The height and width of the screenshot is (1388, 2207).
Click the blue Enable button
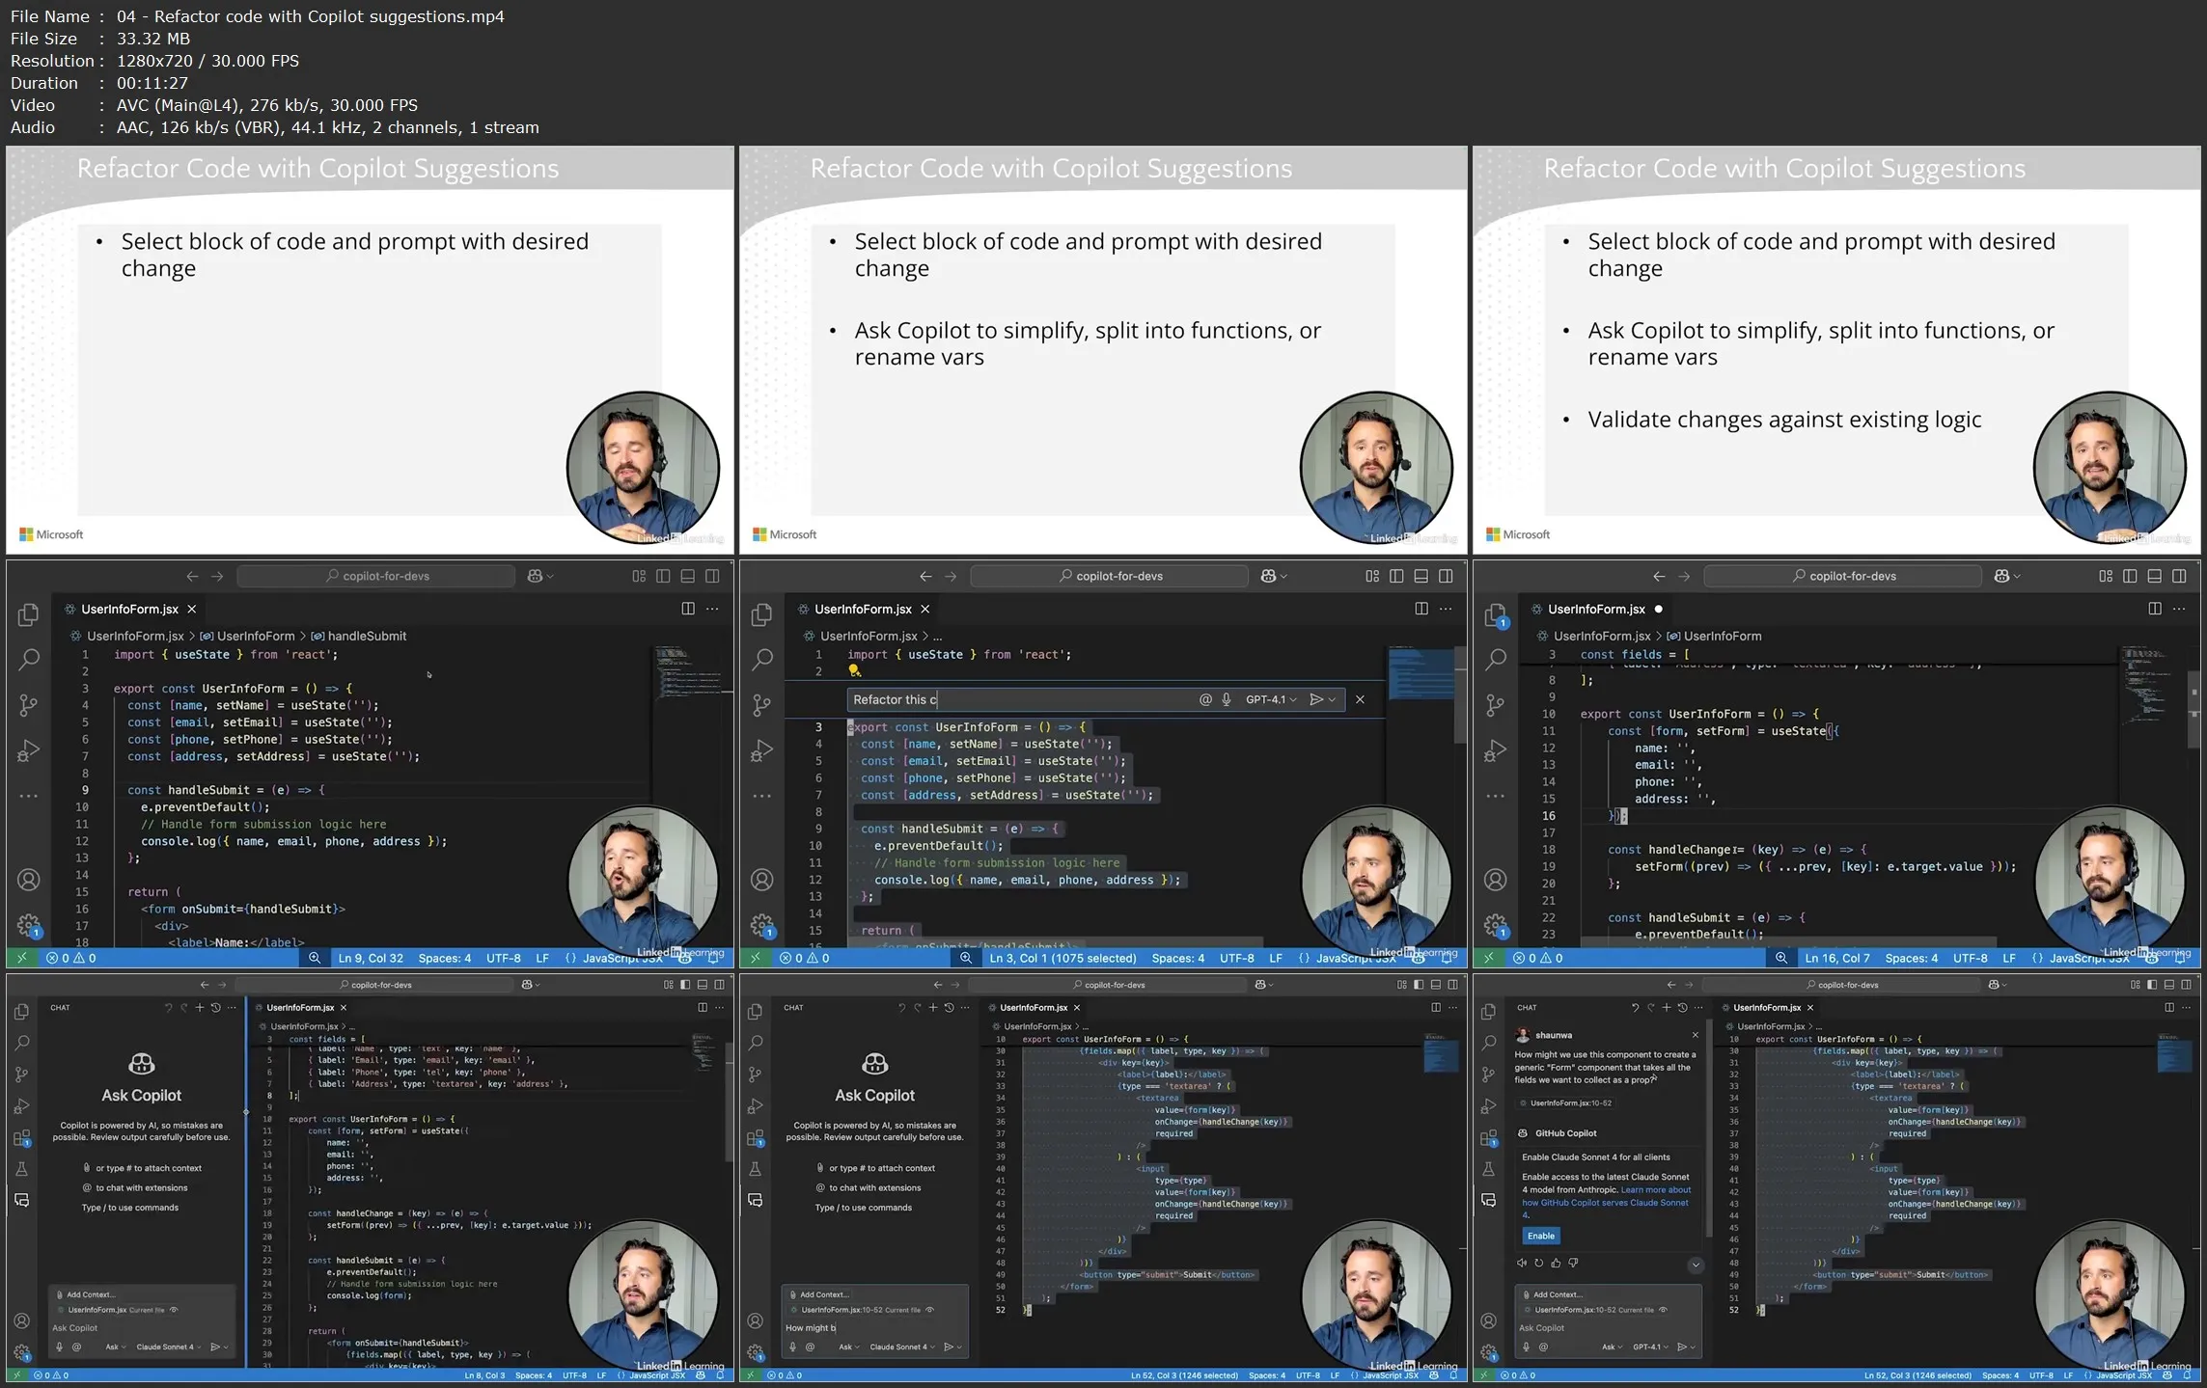1540,1236
